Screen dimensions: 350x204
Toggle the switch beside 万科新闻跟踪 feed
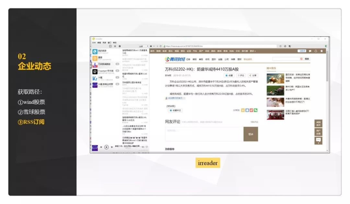pos(117,64)
